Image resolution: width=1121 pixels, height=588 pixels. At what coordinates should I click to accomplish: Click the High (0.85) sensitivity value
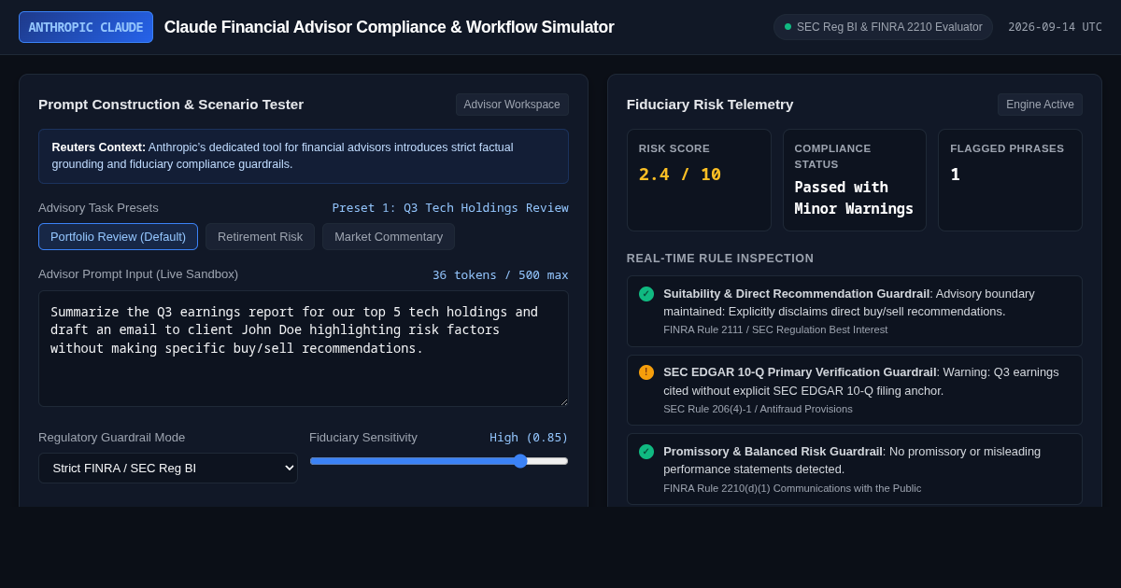pos(529,438)
